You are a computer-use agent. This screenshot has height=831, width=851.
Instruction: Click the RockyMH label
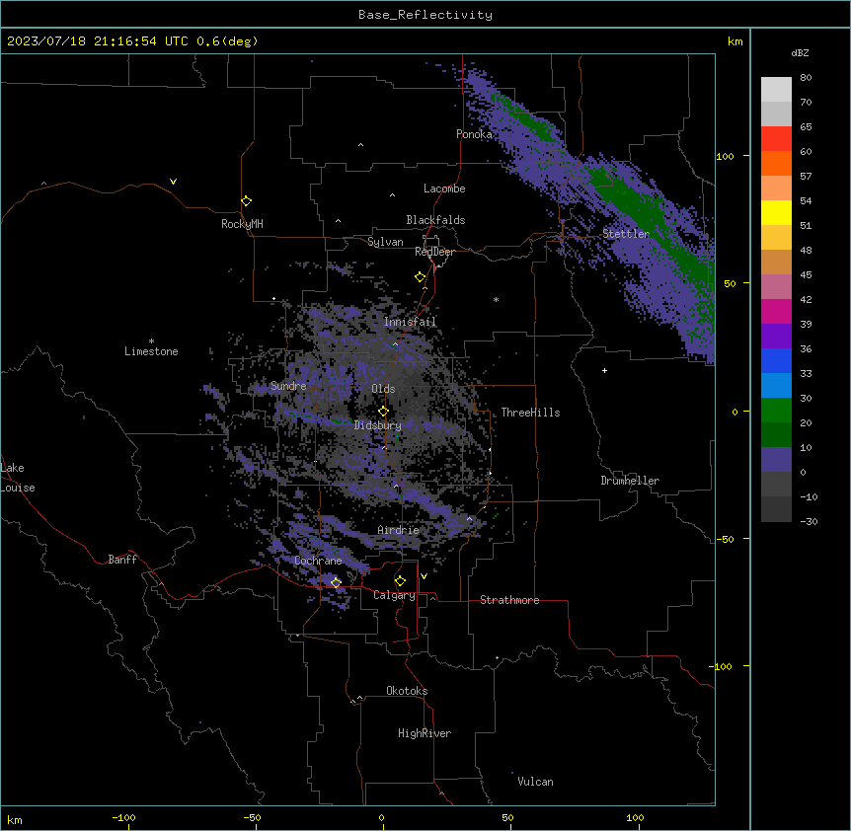pyautogui.click(x=242, y=224)
